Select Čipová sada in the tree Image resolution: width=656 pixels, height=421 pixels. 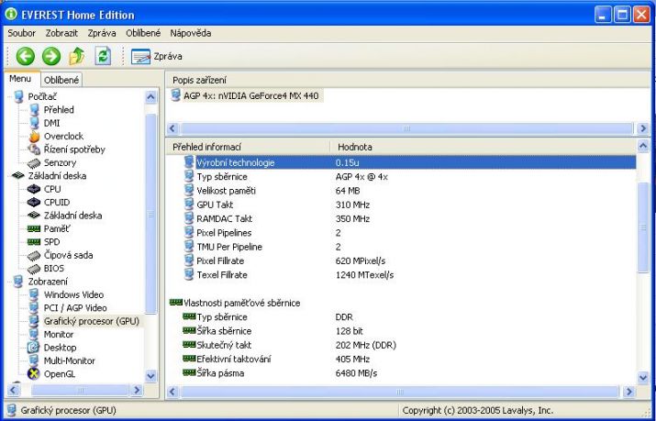click(68, 255)
